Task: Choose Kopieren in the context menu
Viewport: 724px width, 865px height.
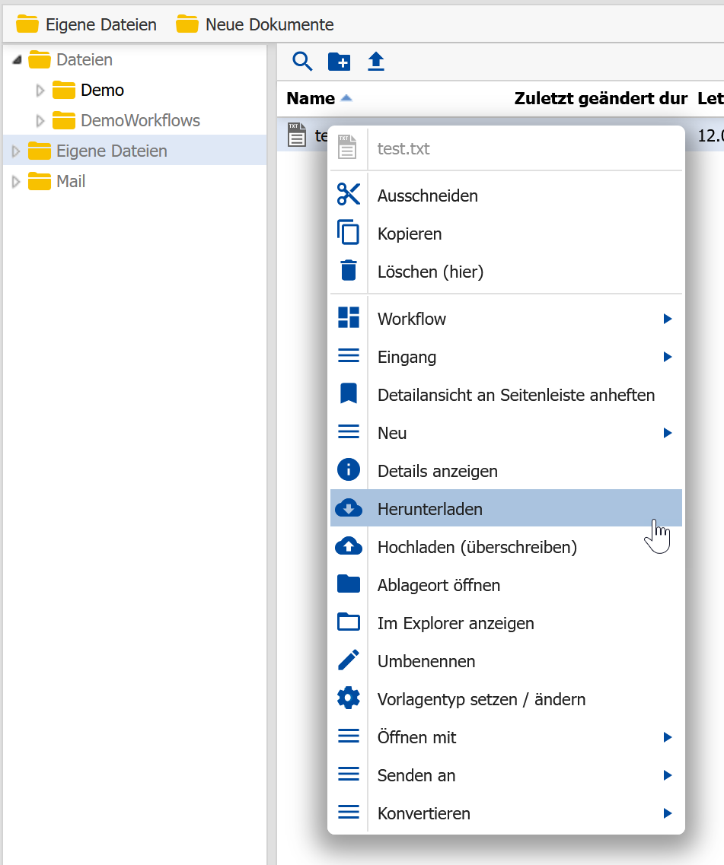Action: (506, 234)
